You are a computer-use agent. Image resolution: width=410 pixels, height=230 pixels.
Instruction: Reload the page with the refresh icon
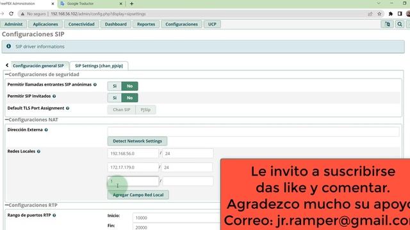click(11, 13)
